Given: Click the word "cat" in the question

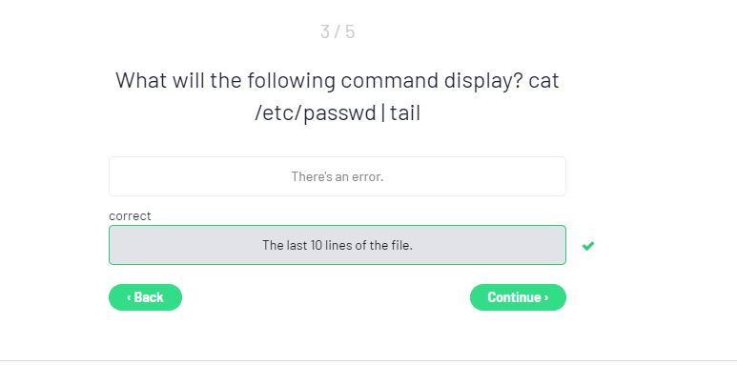Looking at the screenshot, I should pyautogui.click(x=543, y=80).
